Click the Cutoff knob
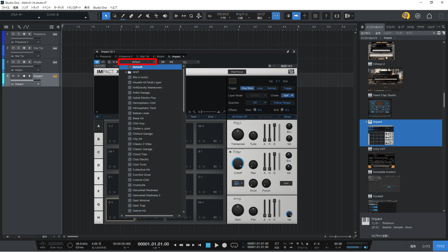Screen dimensions: 448x252 (237, 164)
